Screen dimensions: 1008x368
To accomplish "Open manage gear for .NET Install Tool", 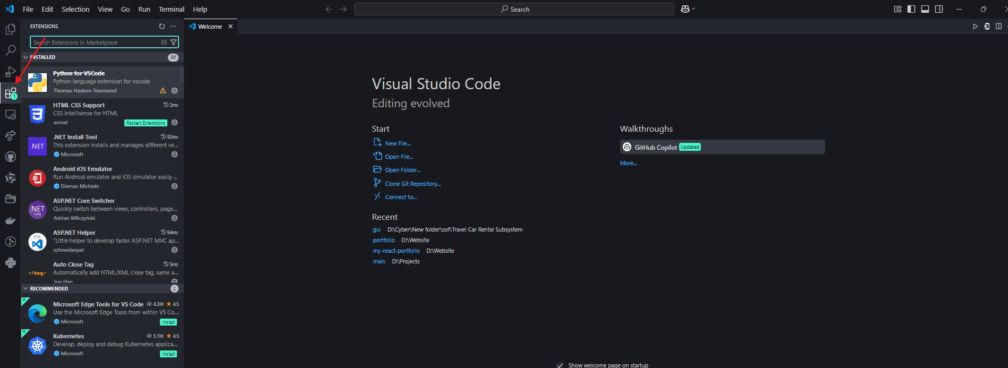I will (x=174, y=155).
